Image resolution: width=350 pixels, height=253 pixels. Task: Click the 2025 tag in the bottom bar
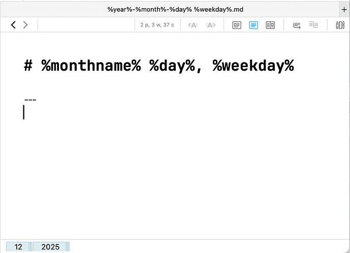click(x=50, y=247)
